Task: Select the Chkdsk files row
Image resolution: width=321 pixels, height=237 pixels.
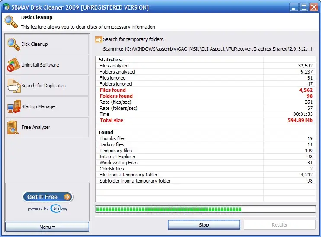Action: click(205, 169)
